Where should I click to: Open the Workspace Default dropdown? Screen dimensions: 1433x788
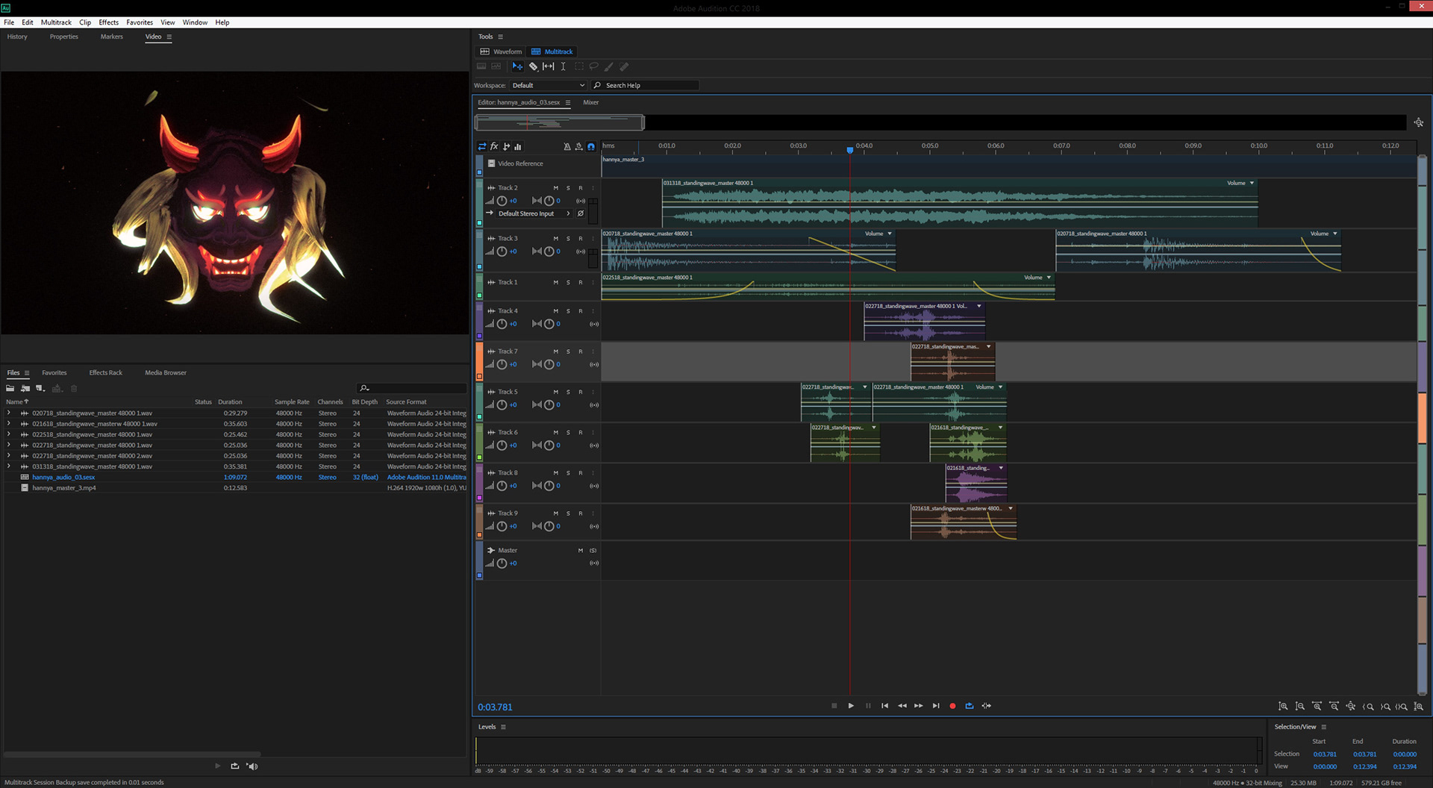pos(549,85)
